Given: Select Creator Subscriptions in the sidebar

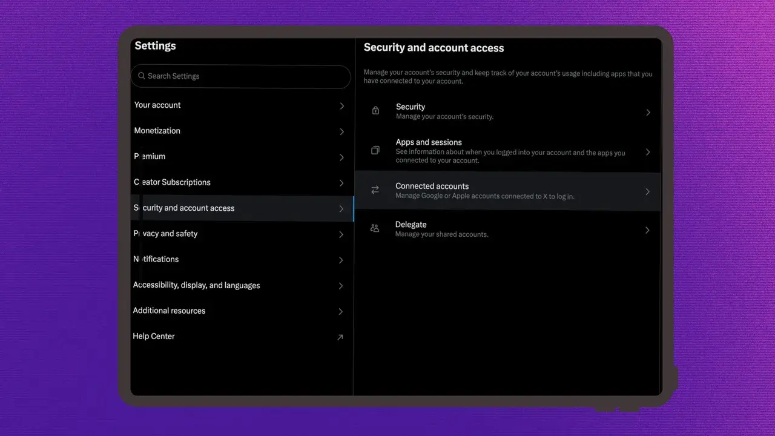Looking at the screenshot, I should point(173,182).
